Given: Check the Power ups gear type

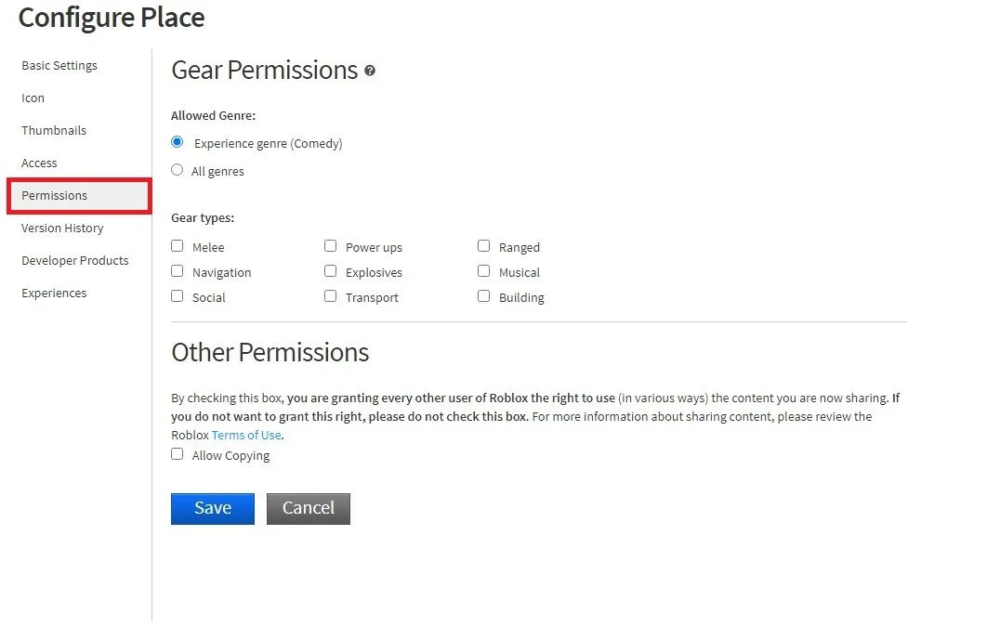Looking at the screenshot, I should (331, 246).
